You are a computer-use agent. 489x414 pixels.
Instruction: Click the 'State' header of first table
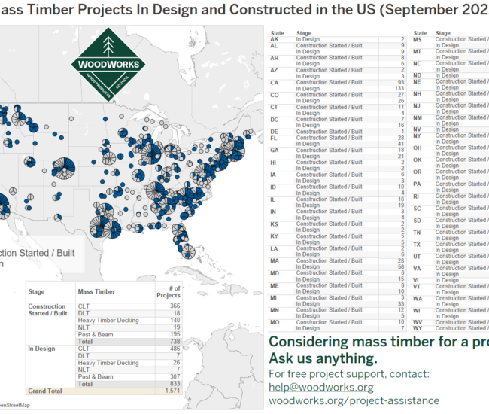click(278, 33)
